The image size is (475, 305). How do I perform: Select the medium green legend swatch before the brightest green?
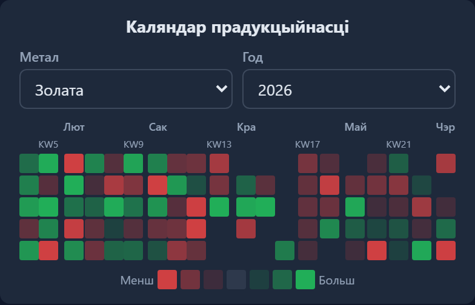[282, 280]
